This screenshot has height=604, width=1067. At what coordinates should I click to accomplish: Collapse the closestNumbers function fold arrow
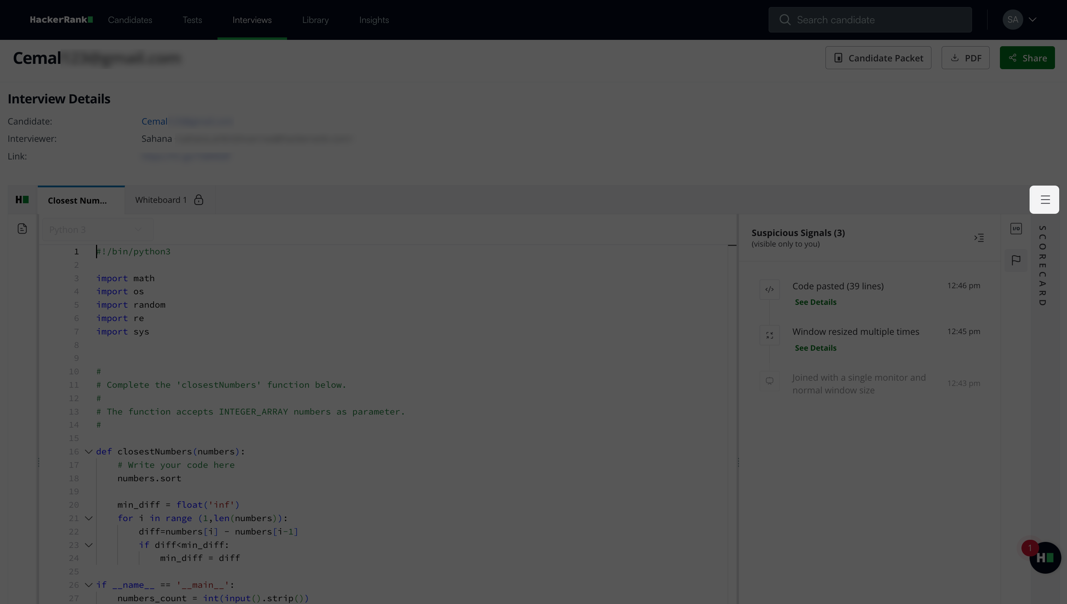[88, 451]
